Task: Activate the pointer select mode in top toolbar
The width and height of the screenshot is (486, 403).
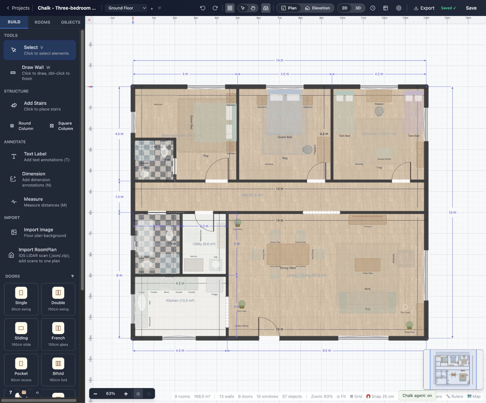Action: [243, 8]
